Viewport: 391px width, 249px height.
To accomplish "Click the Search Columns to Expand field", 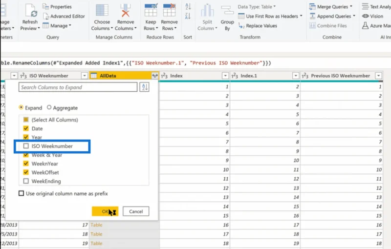I will tap(78, 87).
